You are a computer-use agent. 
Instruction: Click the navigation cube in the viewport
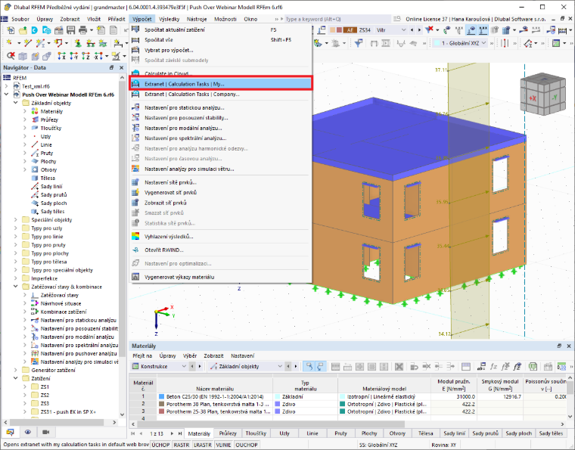pos(543,94)
